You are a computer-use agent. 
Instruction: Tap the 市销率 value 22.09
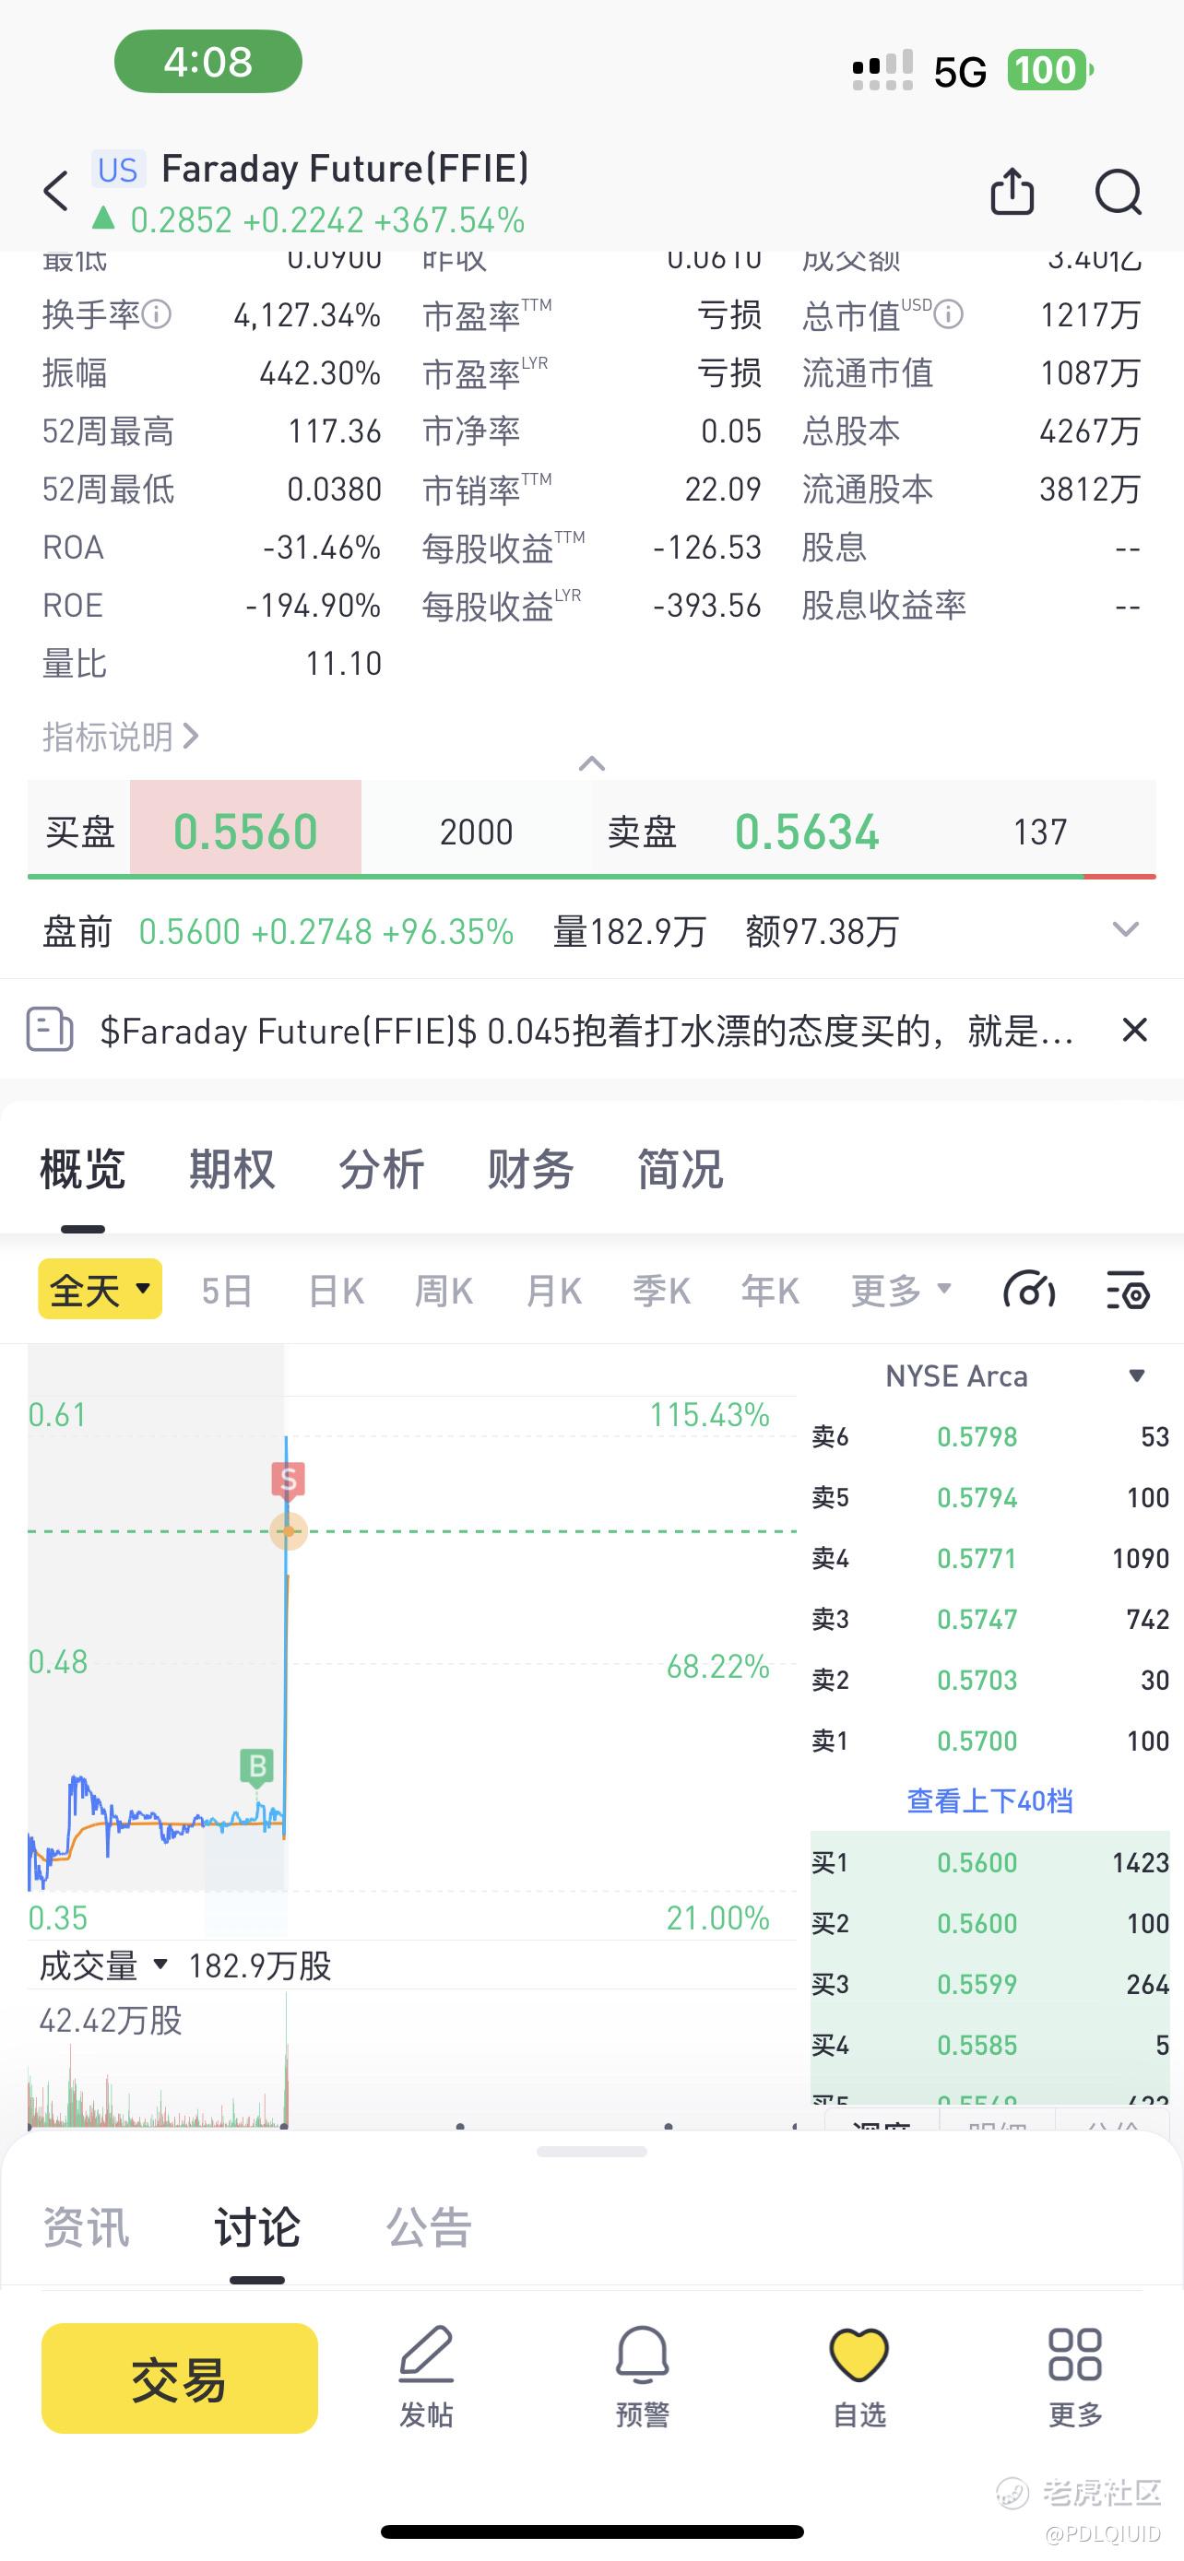723,490
